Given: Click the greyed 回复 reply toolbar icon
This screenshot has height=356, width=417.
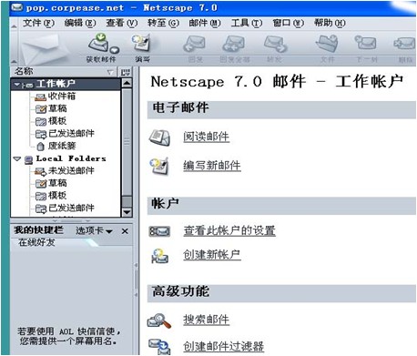Looking at the screenshot, I should tap(195, 45).
